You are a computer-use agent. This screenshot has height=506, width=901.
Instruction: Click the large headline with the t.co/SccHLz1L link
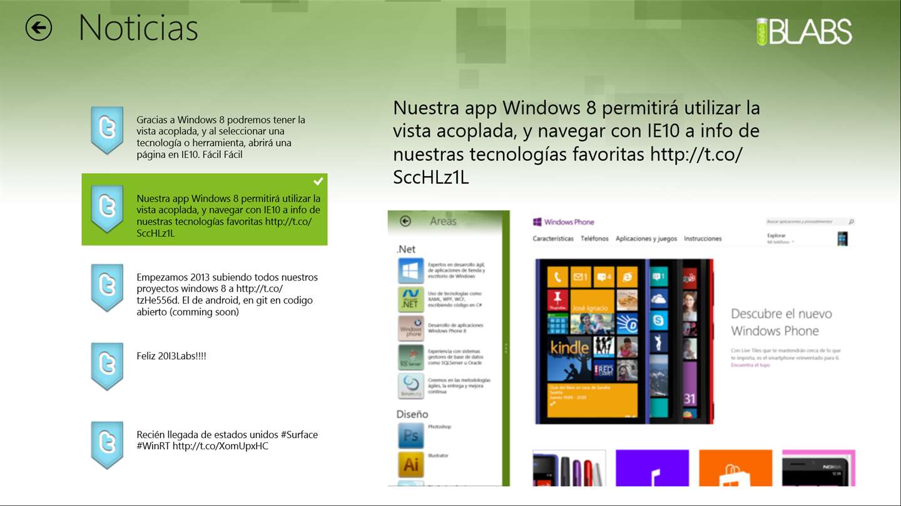coord(576,142)
